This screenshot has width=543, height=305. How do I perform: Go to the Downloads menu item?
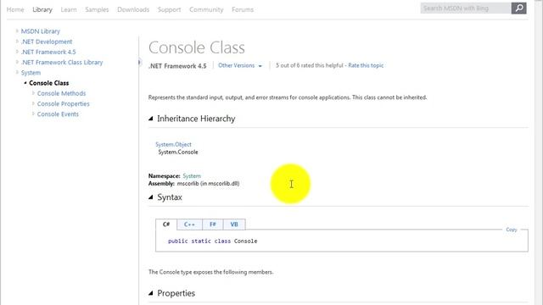(x=133, y=9)
